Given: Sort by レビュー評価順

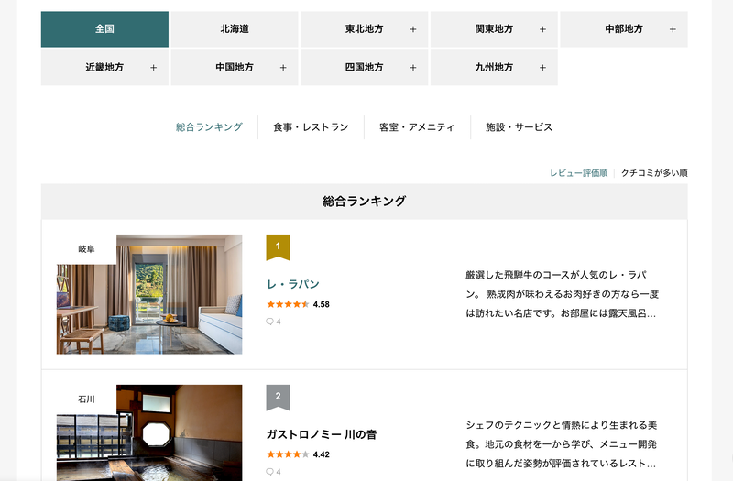Looking at the screenshot, I should click(x=579, y=173).
